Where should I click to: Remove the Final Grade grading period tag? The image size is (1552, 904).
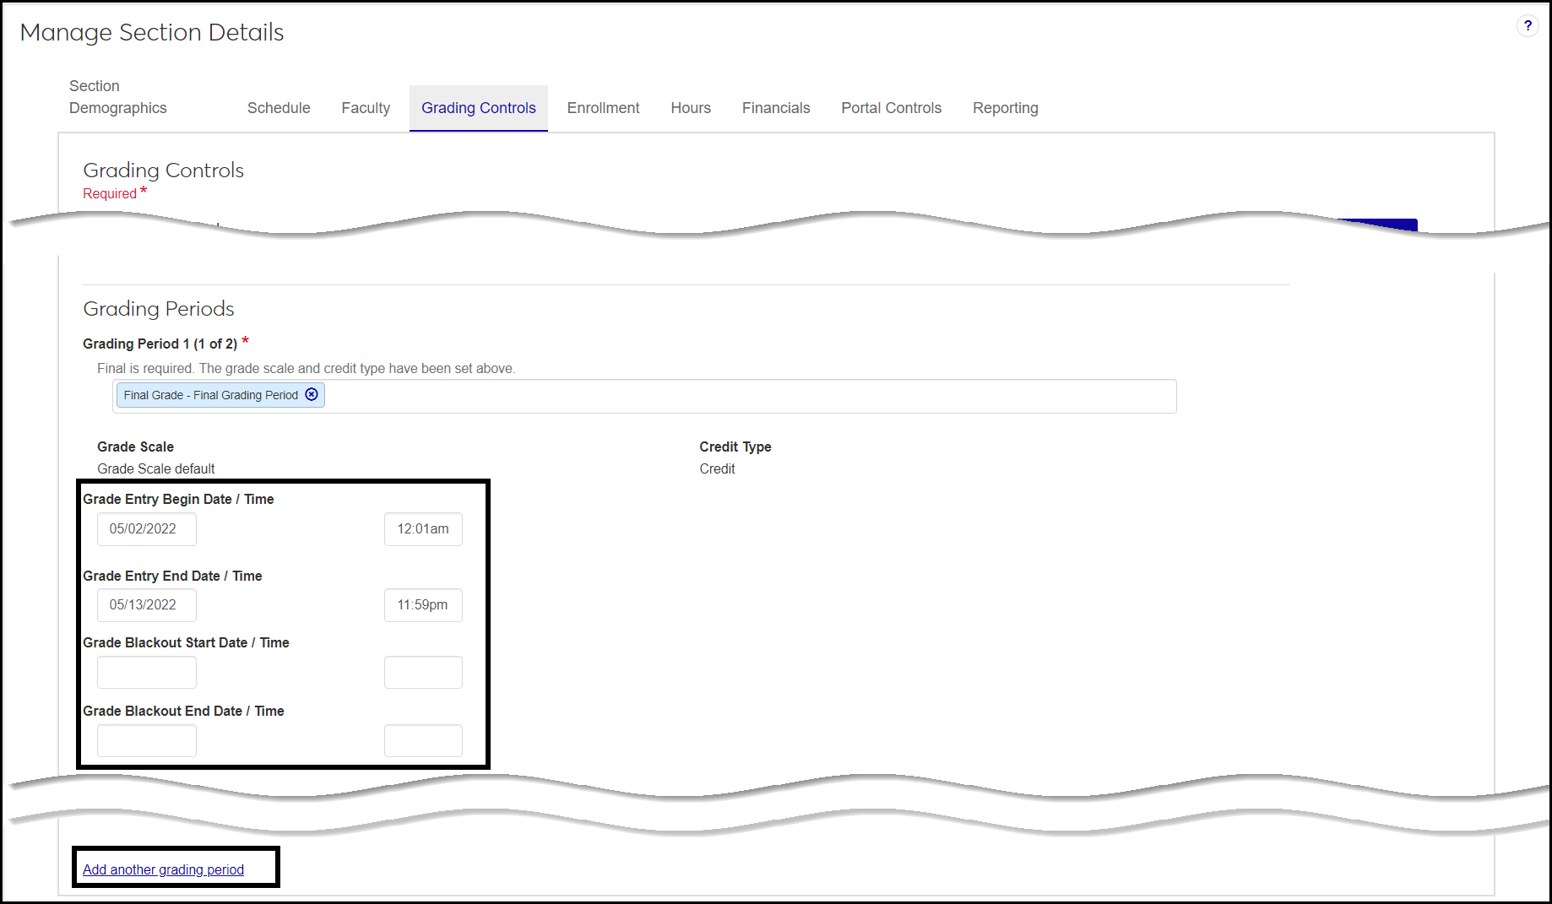click(312, 394)
